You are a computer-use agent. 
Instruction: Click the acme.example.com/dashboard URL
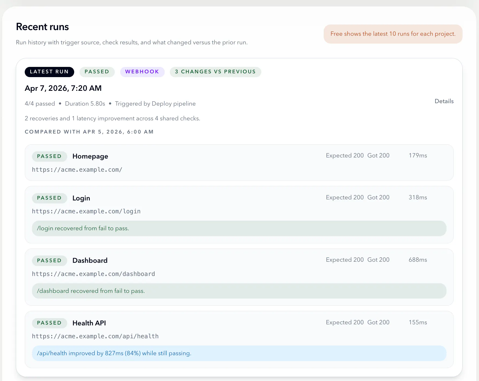pos(94,274)
